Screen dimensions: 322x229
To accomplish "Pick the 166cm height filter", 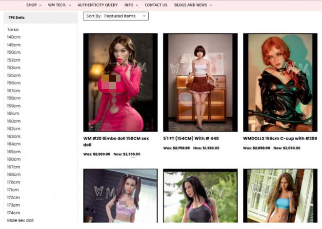I will (14, 159).
